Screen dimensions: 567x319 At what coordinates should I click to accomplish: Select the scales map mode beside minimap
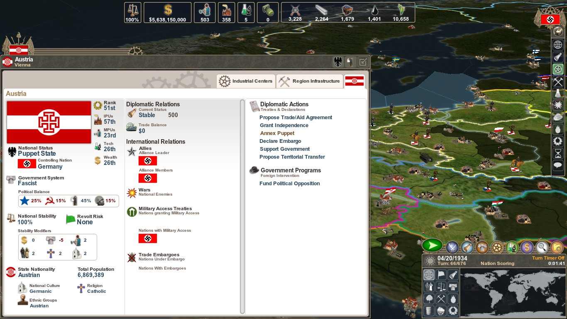click(x=441, y=287)
